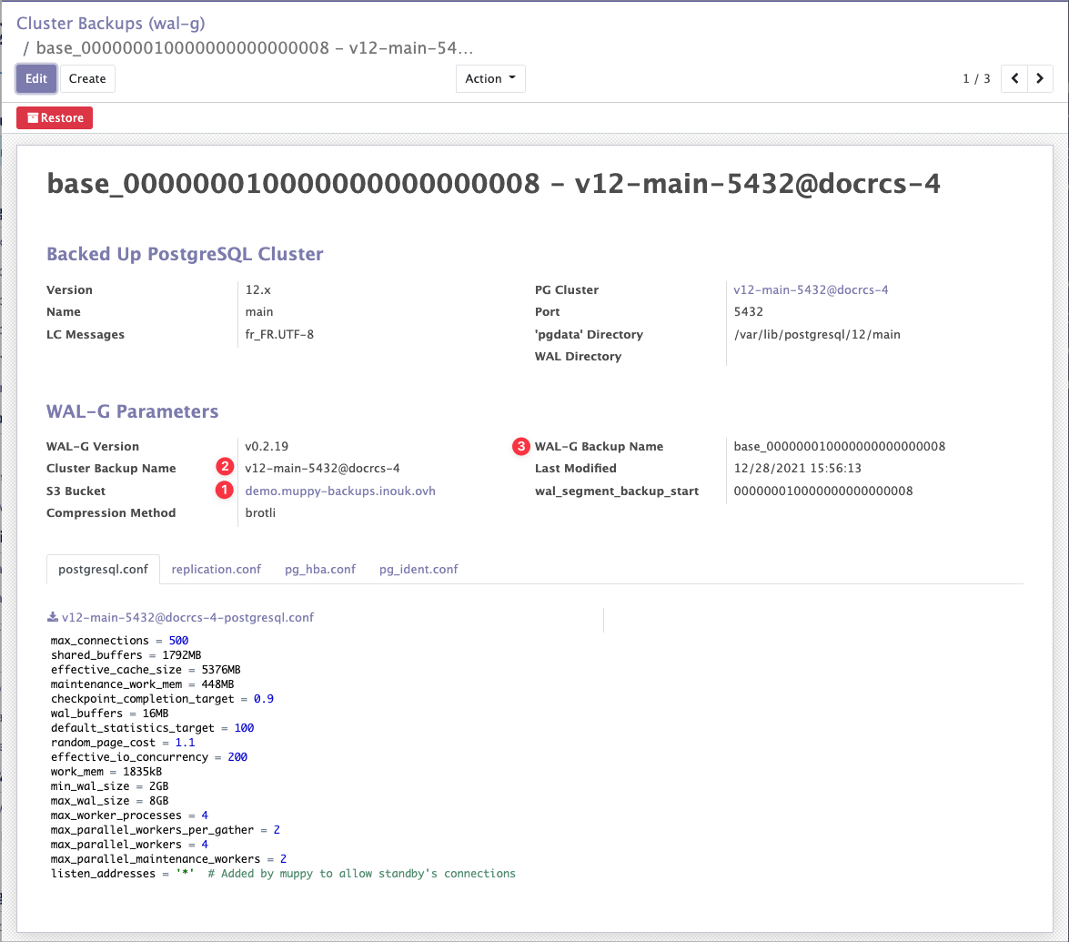
Task: Open the demo.muppy-backups.inouk.ovh S3 bucket link
Action: (x=340, y=491)
